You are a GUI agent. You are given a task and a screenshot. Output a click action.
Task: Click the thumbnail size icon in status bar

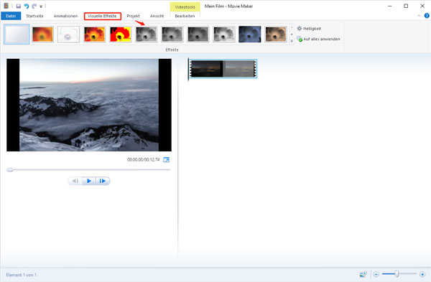coord(363,274)
